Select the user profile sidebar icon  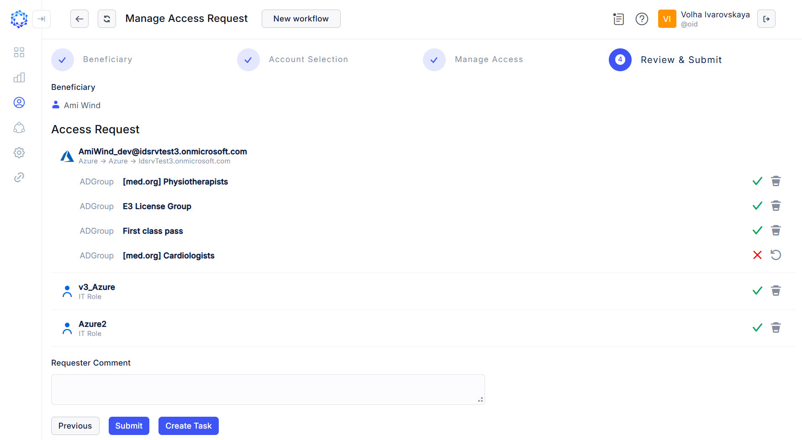click(19, 103)
